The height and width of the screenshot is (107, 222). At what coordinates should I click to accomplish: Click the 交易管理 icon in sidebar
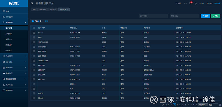4,23
